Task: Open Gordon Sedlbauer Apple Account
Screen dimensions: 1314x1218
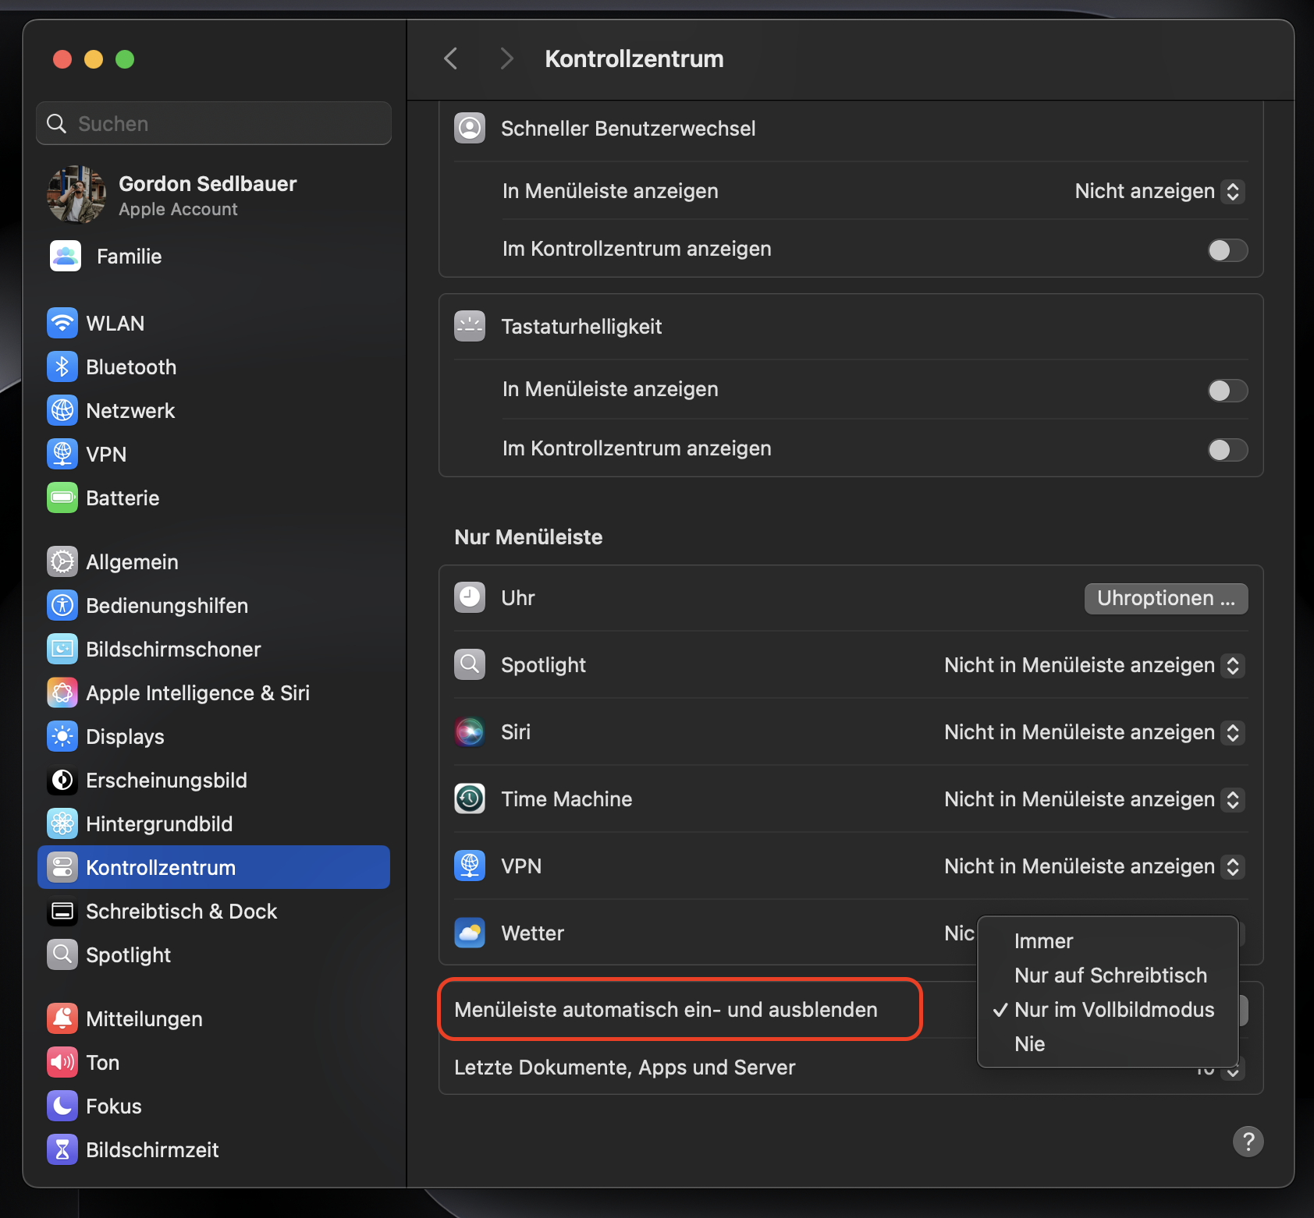Action: click(x=213, y=195)
